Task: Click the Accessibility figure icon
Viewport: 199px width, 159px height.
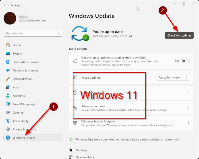Action: click(8, 121)
